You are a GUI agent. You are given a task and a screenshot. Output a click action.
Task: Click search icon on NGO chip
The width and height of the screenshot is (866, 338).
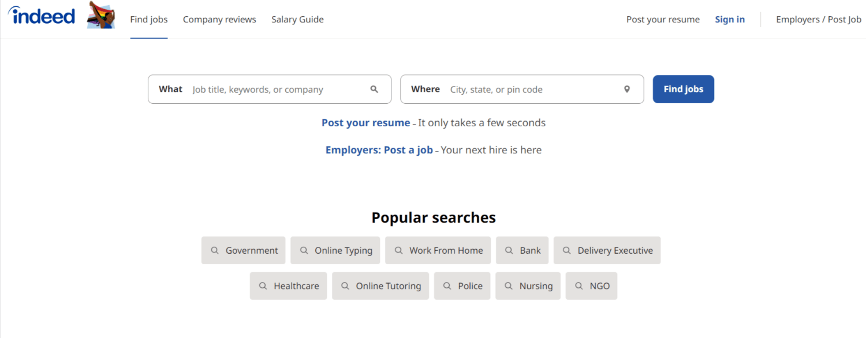click(x=579, y=286)
